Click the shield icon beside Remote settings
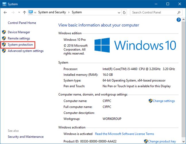The width and height of the screenshot is (186, 144). 4,38
